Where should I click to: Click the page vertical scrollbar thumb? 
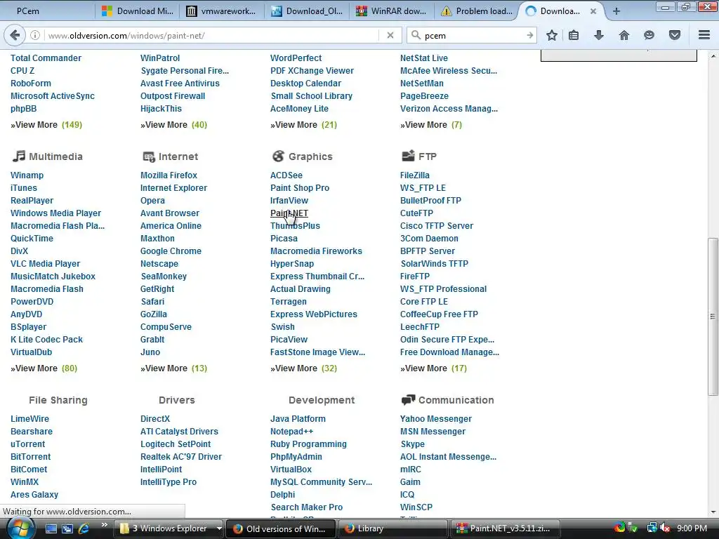713,317
